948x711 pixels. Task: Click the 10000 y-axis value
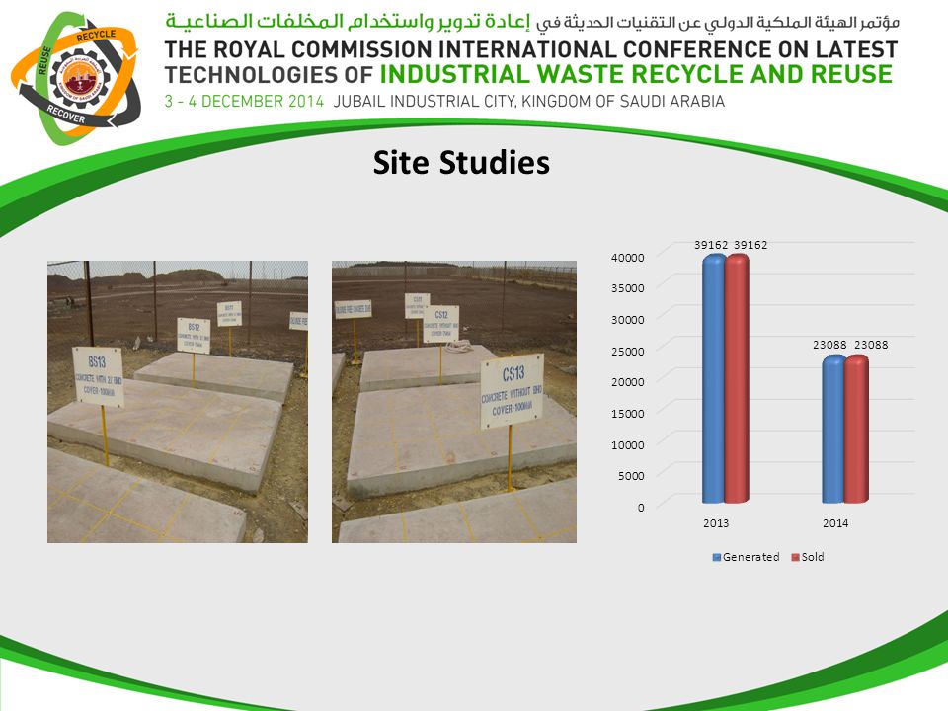point(628,445)
